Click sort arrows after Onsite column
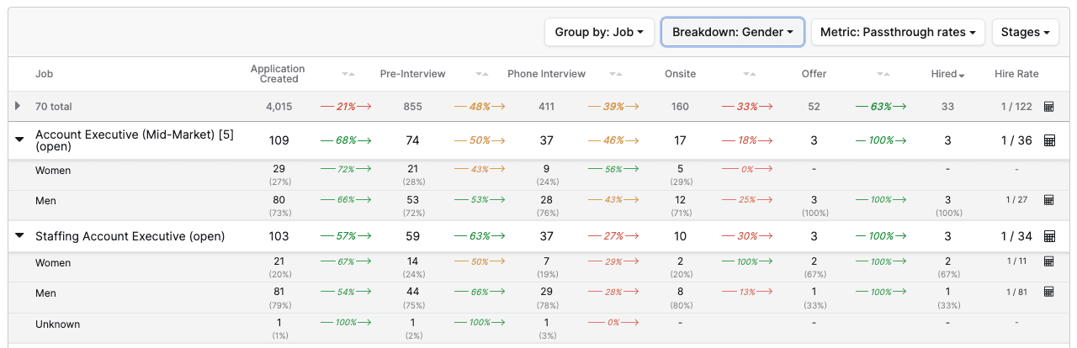 750,74
